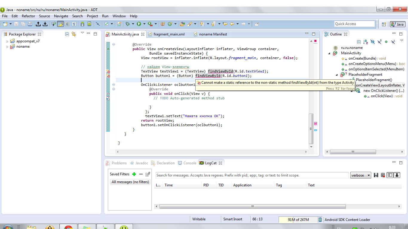Image resolution: width=408 pixels, height=229 pixels.
Task: Click the Open Perspective icon
Action: tap(384, 24)
